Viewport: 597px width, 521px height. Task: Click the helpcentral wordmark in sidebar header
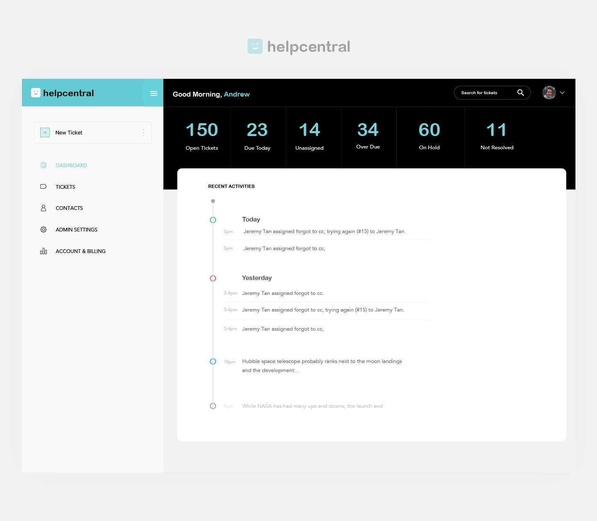(x=68, y=93)
